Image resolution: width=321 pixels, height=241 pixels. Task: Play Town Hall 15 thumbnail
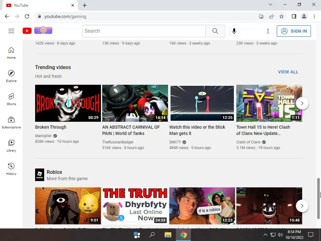(x=269, y=103)
